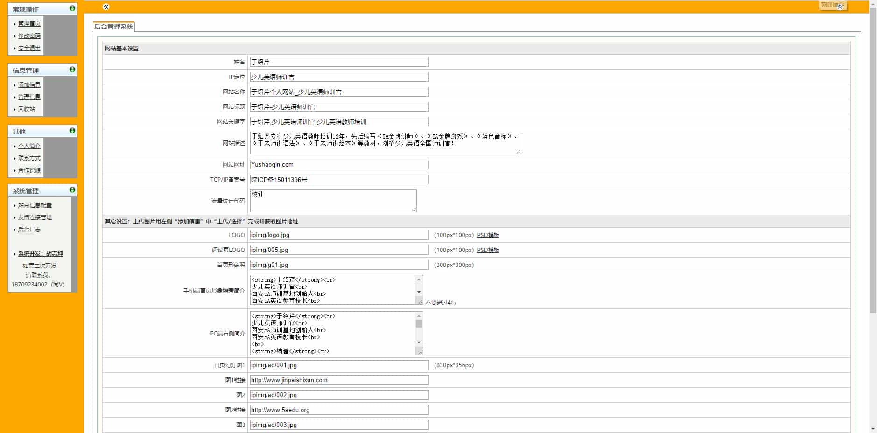Image resolution: width=877 pixels, height=433 pixels.
Task: Collapse the 信息管理 panel via green icon
Action: point(72,70)
